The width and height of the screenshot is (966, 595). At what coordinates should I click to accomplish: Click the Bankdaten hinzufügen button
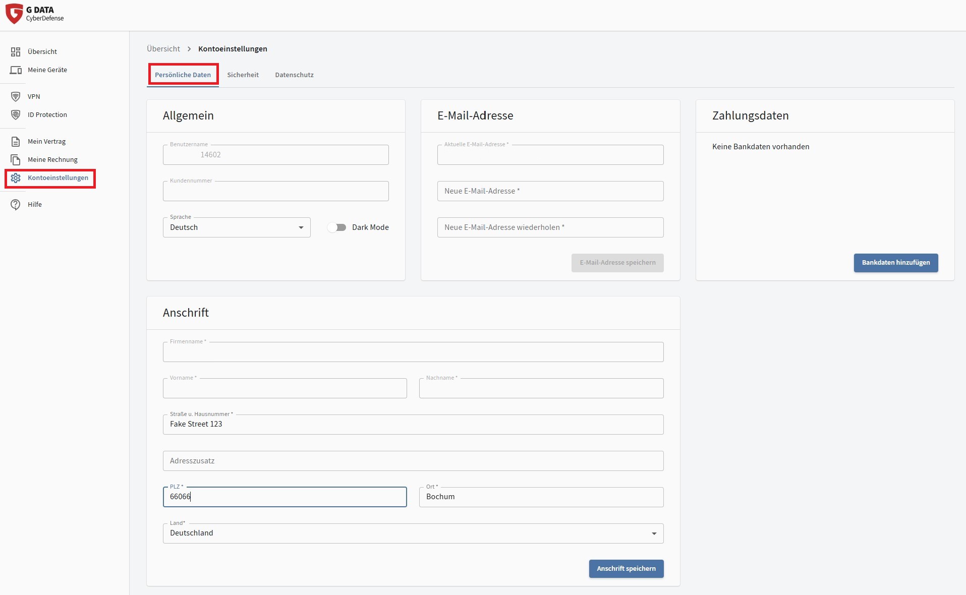pyautogui.click(x=895, y=263)
